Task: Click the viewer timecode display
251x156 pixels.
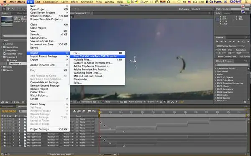Action: (87, 102)
